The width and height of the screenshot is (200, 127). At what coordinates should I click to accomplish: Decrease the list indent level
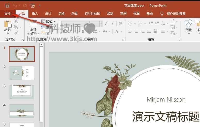tap(151, 23)
